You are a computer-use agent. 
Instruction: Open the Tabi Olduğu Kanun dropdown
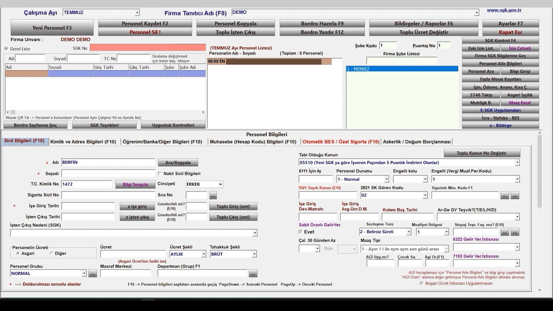point(517,163)
